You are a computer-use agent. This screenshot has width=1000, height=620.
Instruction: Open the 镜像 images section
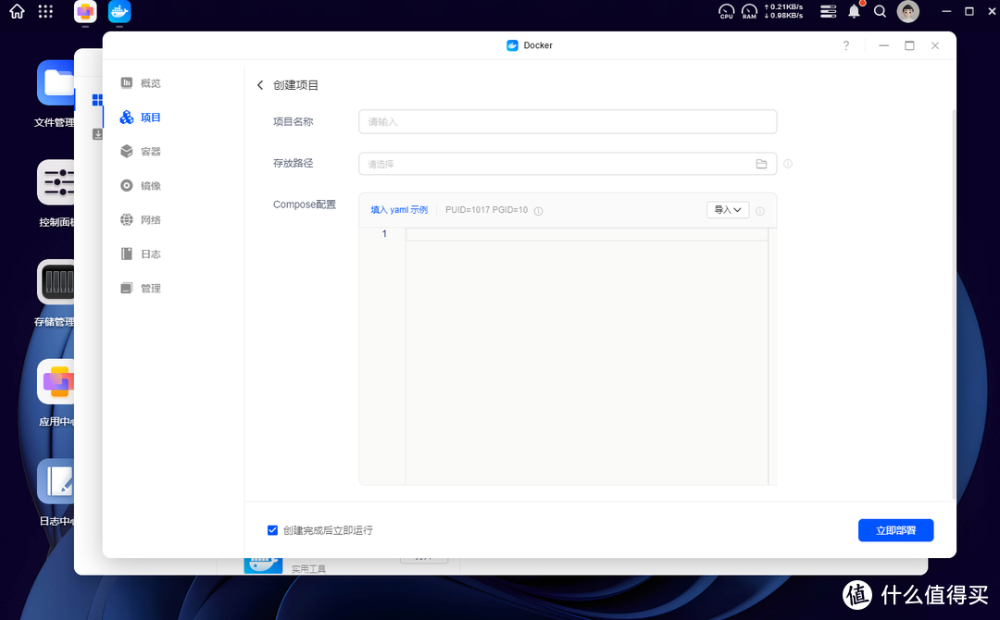point(147,185)
